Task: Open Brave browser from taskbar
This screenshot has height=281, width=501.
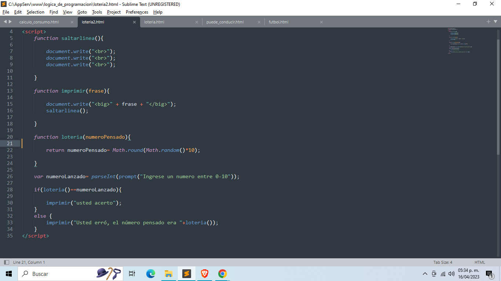Action: coord(205,274)
